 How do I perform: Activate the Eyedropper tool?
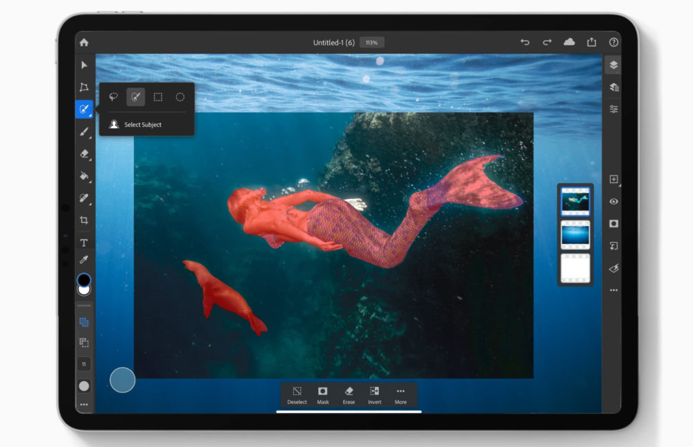[84, 260]
